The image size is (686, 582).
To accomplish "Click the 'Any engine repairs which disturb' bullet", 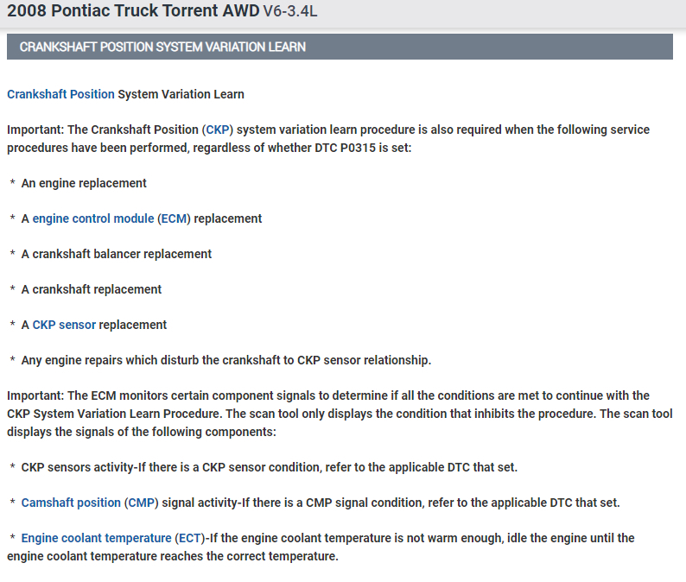I will (225, 360).
